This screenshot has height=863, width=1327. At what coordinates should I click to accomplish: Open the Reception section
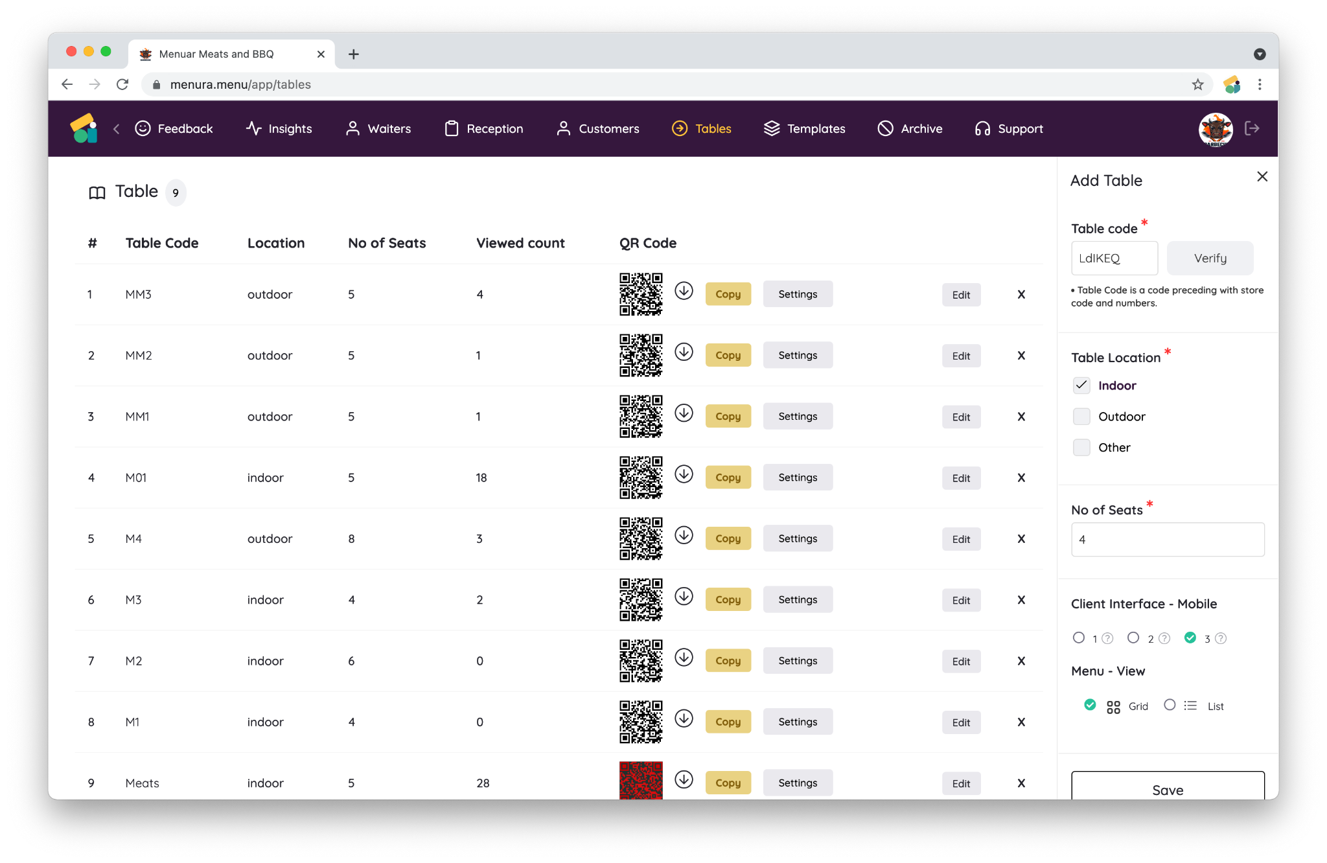pos(484,129)
